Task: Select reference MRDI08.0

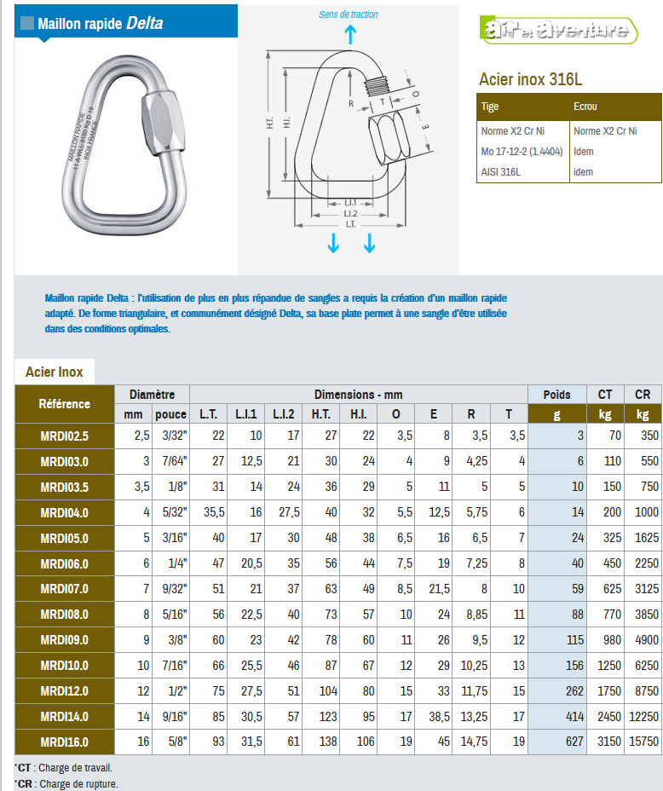Action: coord(65,615)
